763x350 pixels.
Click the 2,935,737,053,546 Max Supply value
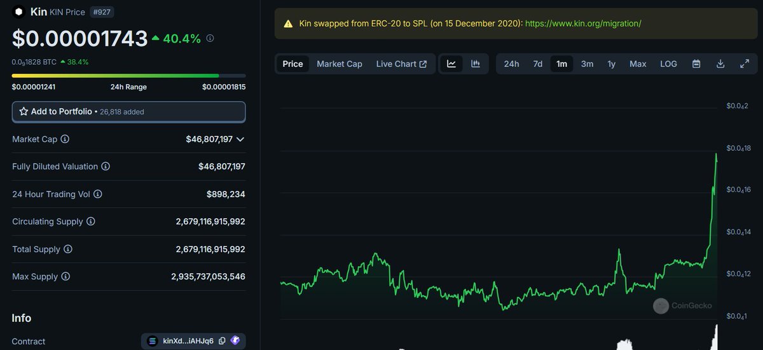click(x=208, y=277)
